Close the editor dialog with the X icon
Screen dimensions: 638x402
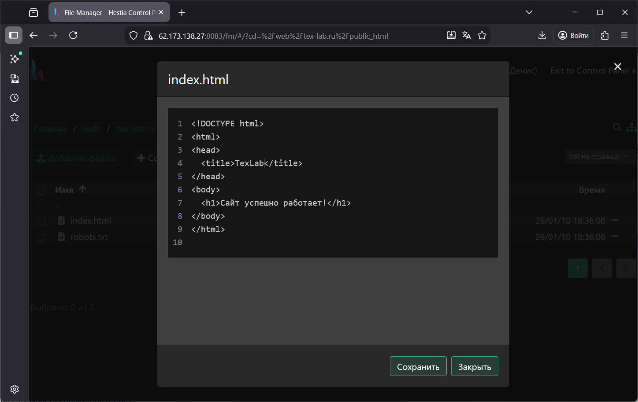coord(617,66)
